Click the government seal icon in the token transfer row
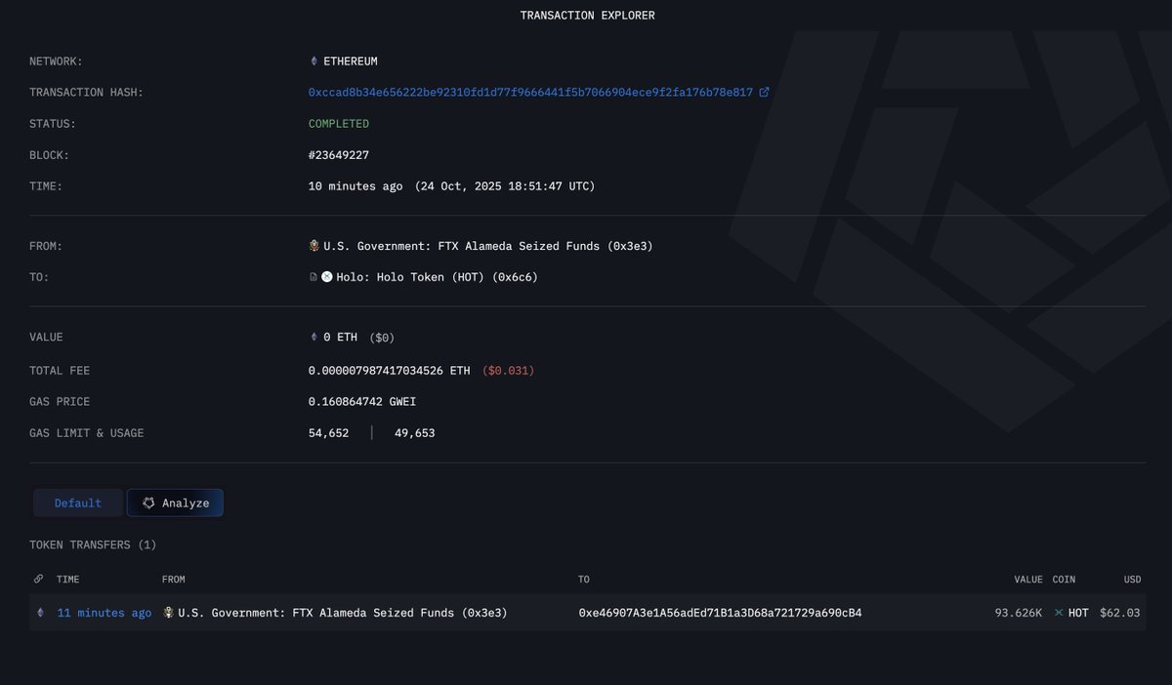The width and height of the screenshot is (1172, 685). pos(168,613)
